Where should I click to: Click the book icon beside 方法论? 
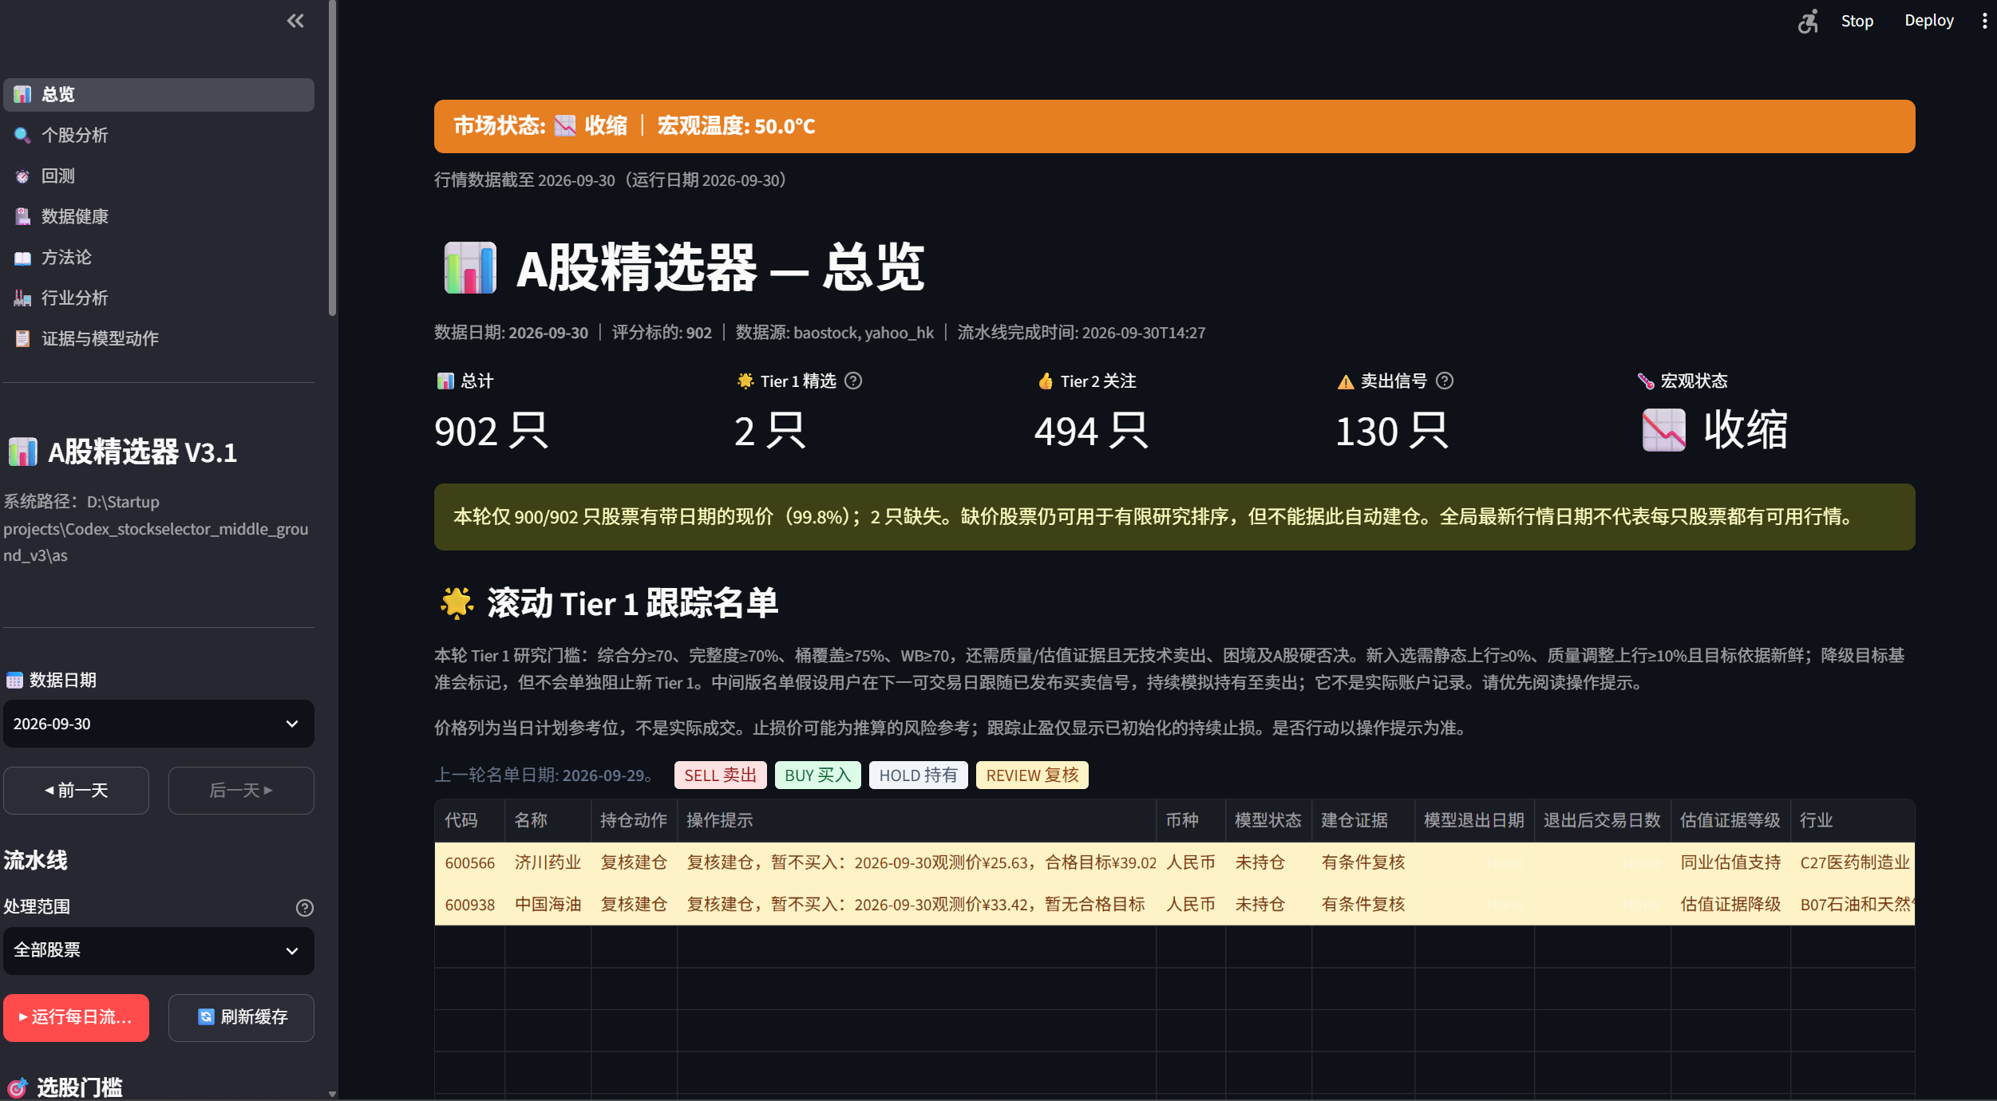pos(22,258)
